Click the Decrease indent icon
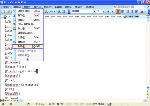 136,11
